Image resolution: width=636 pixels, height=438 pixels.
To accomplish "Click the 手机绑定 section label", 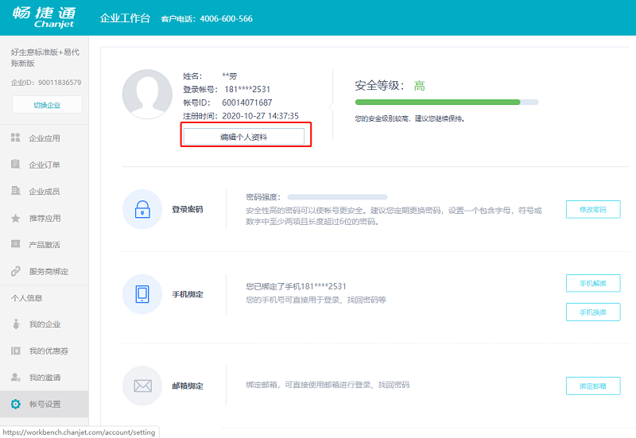I will point(188,294).
